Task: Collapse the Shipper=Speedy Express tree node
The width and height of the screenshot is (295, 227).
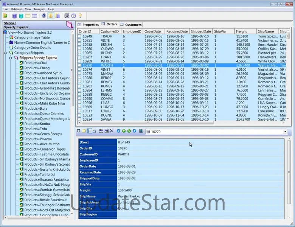Action: click(11, 58)
